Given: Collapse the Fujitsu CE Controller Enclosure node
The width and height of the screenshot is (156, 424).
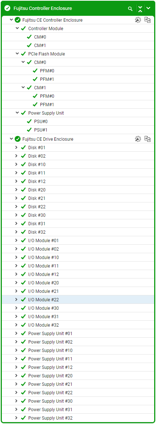Looking at the screenshot, I should 11,20.
